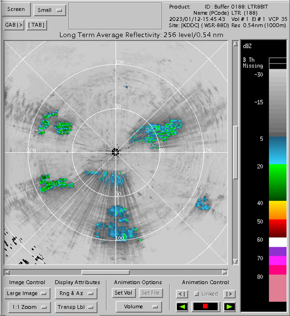290x316 pixels.
Task: Step animation forward with |> button
Action: click(229, 294)
